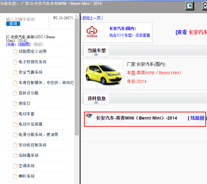Click the yellow Benni Mini car thumbnail

coord(103,74)
